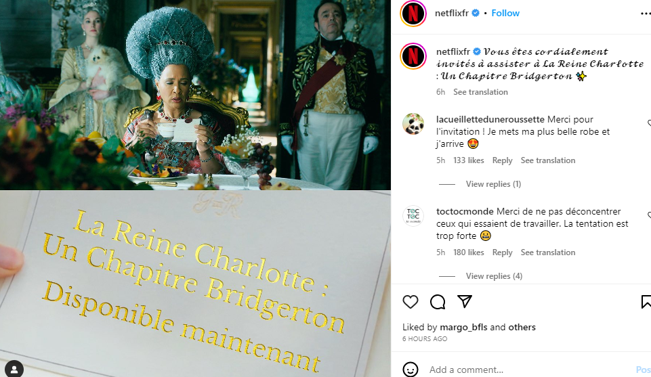Image resolution: width=651 pixels, height=377 pixels.
Task: Open margo_bfls profile from likes
Action: tap(463, 327)
